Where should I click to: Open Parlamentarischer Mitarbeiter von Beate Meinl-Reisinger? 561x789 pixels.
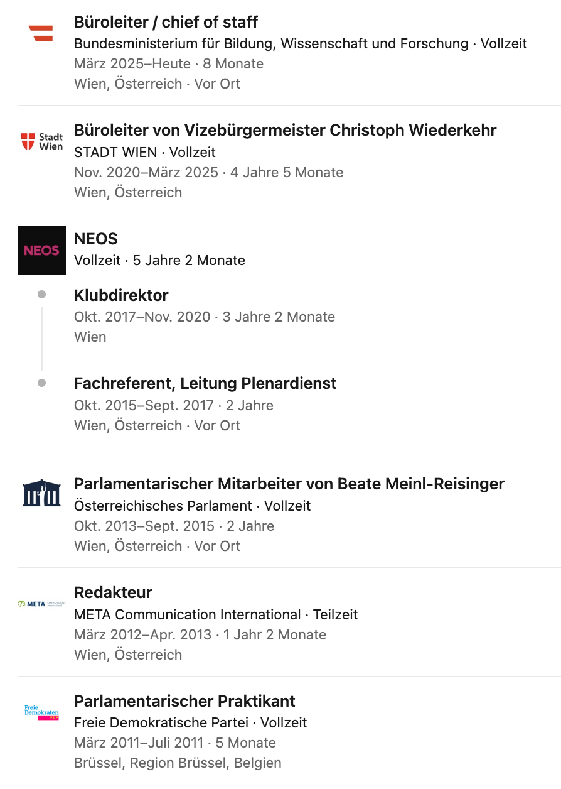tap(289, 484)
